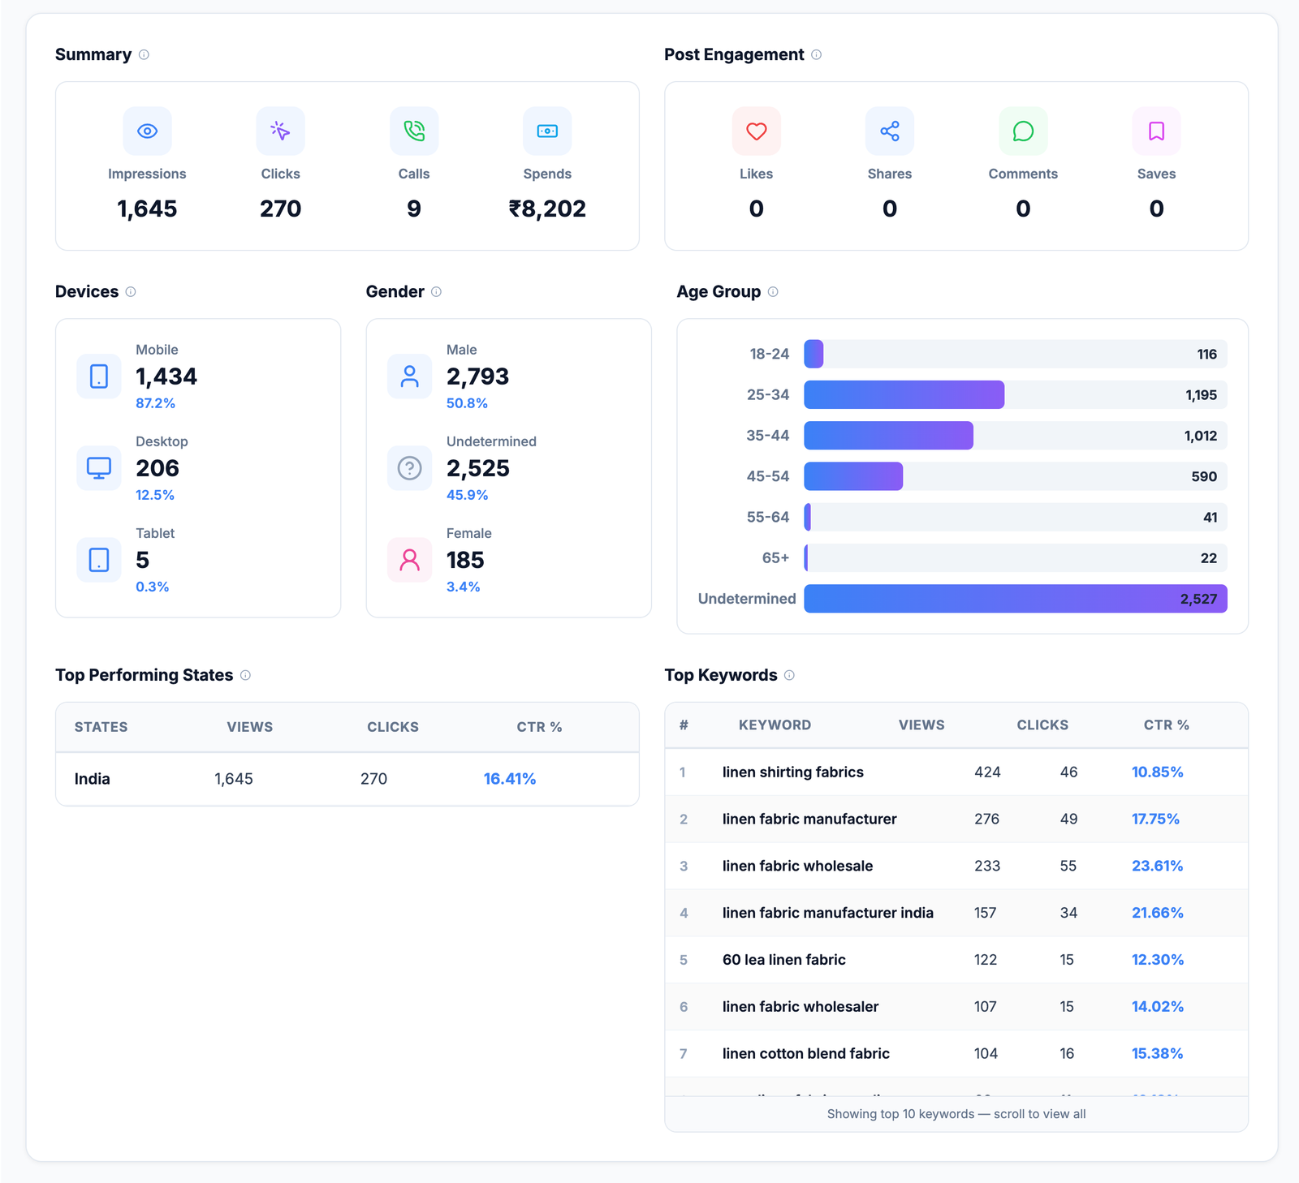Select the Undetermined age group bar
The image size is (1299, 1183).
[x=1015, y=599]
